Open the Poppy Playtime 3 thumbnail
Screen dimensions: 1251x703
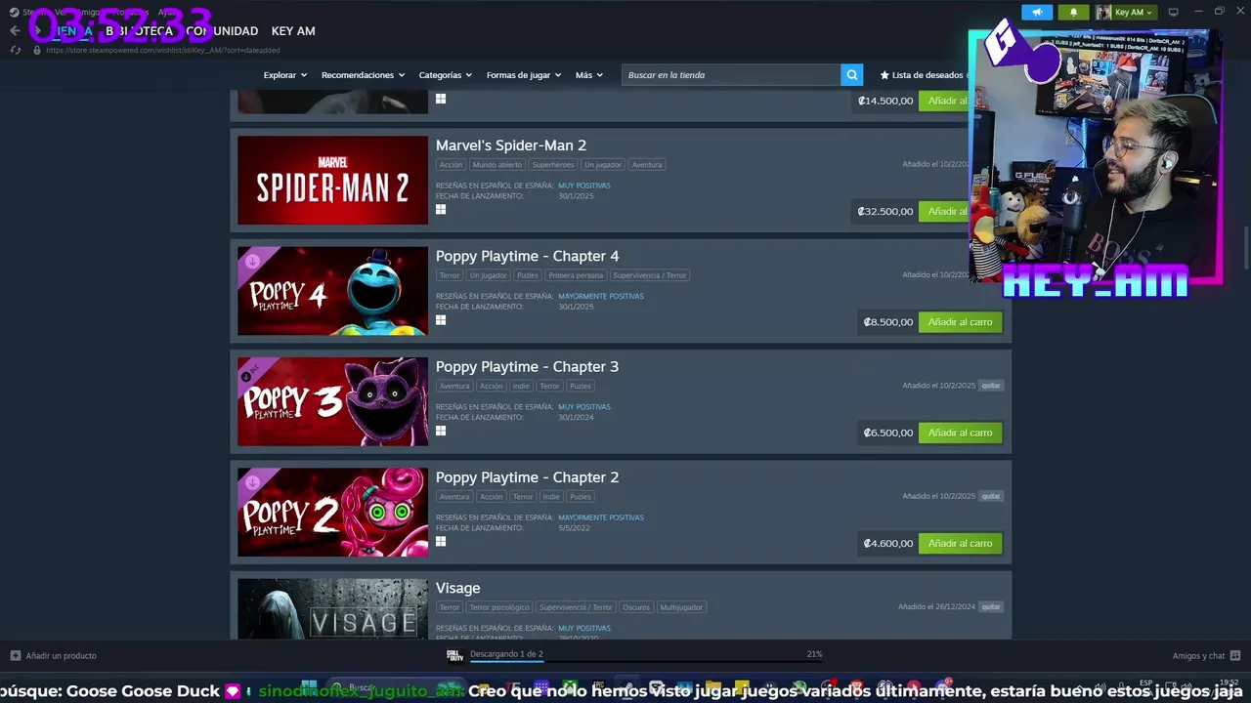[332, 401]
